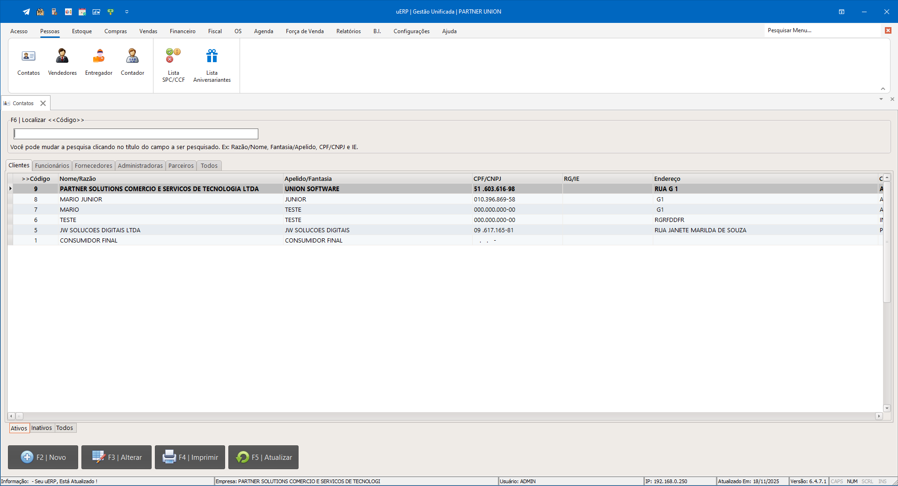The height and width of the screenshot is (486, 898).
Task: Open the tab list dropdown arrow
Action: (881, 99)
